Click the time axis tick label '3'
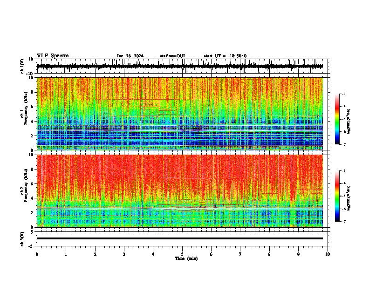The height and width of the screenshot is (285, 369). [x=124, y=254]
